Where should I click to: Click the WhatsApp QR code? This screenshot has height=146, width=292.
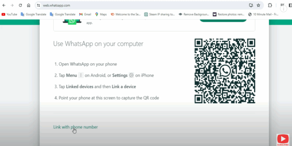coord(225,71)
